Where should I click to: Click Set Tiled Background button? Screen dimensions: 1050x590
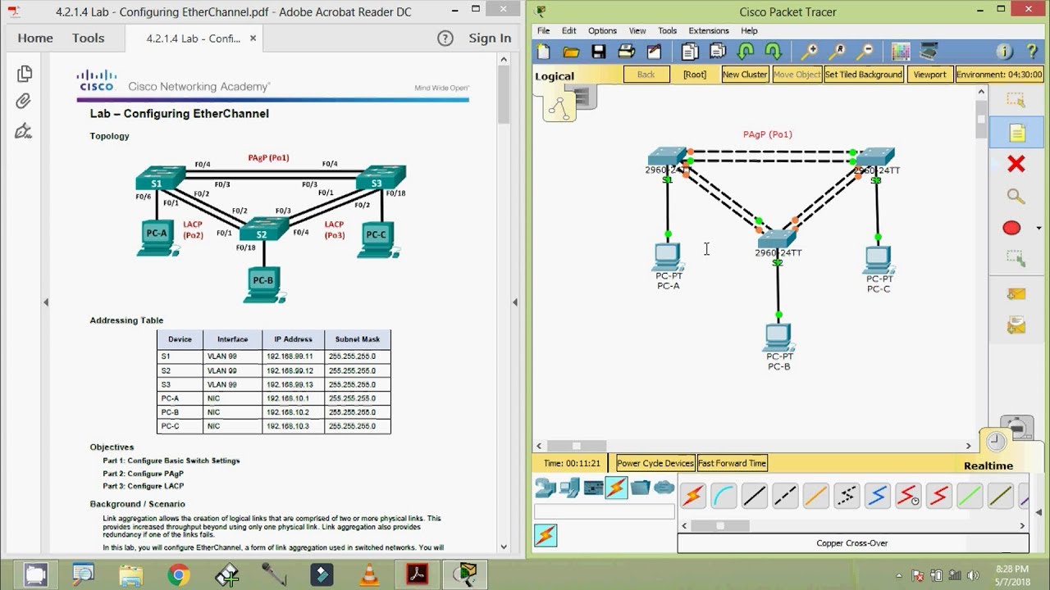click(864, 75)
